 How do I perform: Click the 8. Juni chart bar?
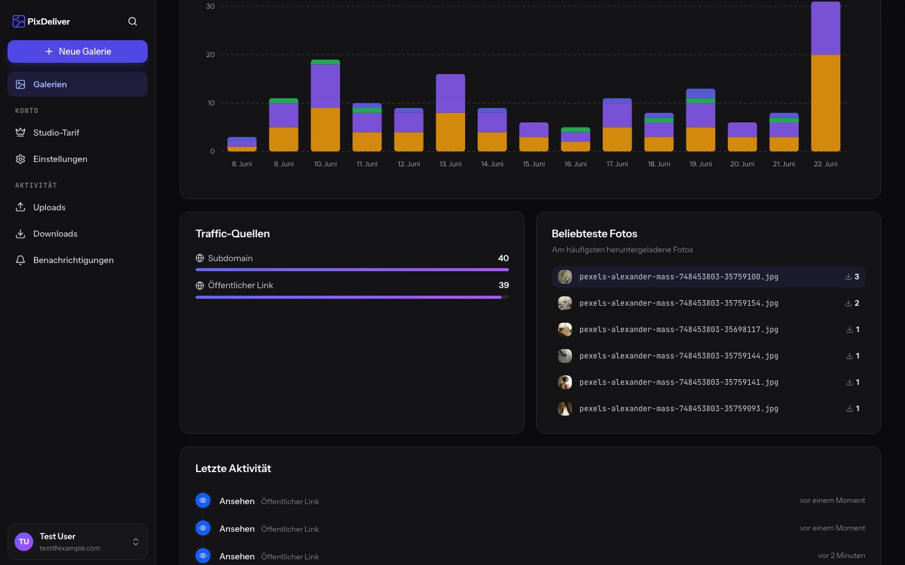tap(241, 144)
